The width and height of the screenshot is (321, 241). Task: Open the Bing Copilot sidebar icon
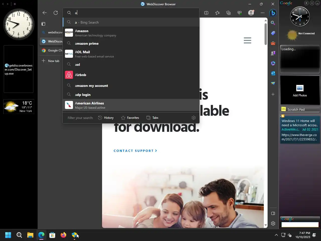click(x=273, y=13)
